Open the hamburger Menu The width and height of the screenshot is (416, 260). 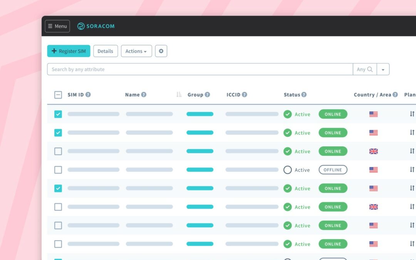coord(57,26)
